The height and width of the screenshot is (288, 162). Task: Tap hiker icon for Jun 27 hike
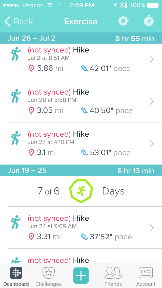(x=16, y=138)
